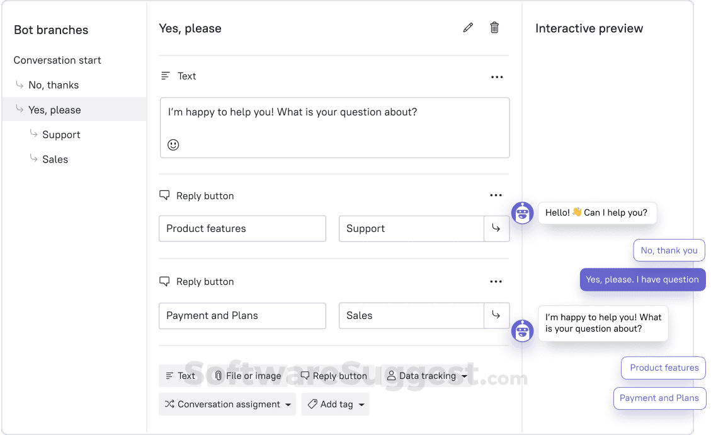
Task: Go to Conversation start branch
Action: pos(57,61)
